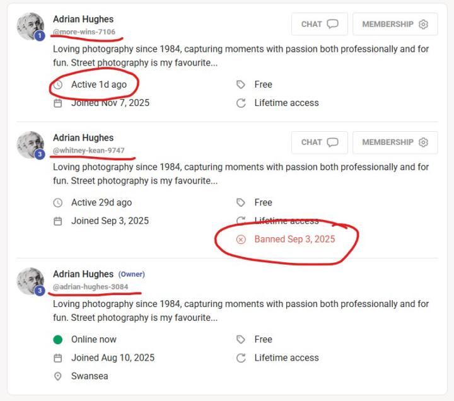454x401 pixels.
Task: Click the clock icon next to Active 29d ago
Action: point(58,202)
